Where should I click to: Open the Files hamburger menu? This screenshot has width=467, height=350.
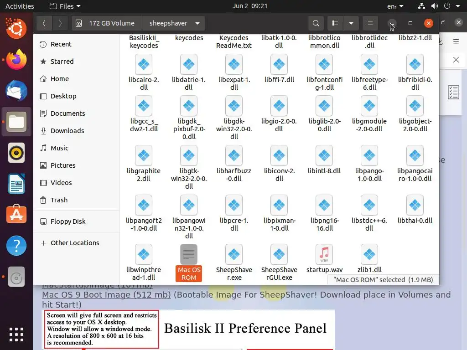click(x=370, y=23)
